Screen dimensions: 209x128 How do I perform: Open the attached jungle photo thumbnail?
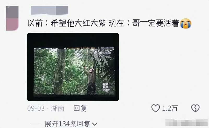click(x=73, y=67)
